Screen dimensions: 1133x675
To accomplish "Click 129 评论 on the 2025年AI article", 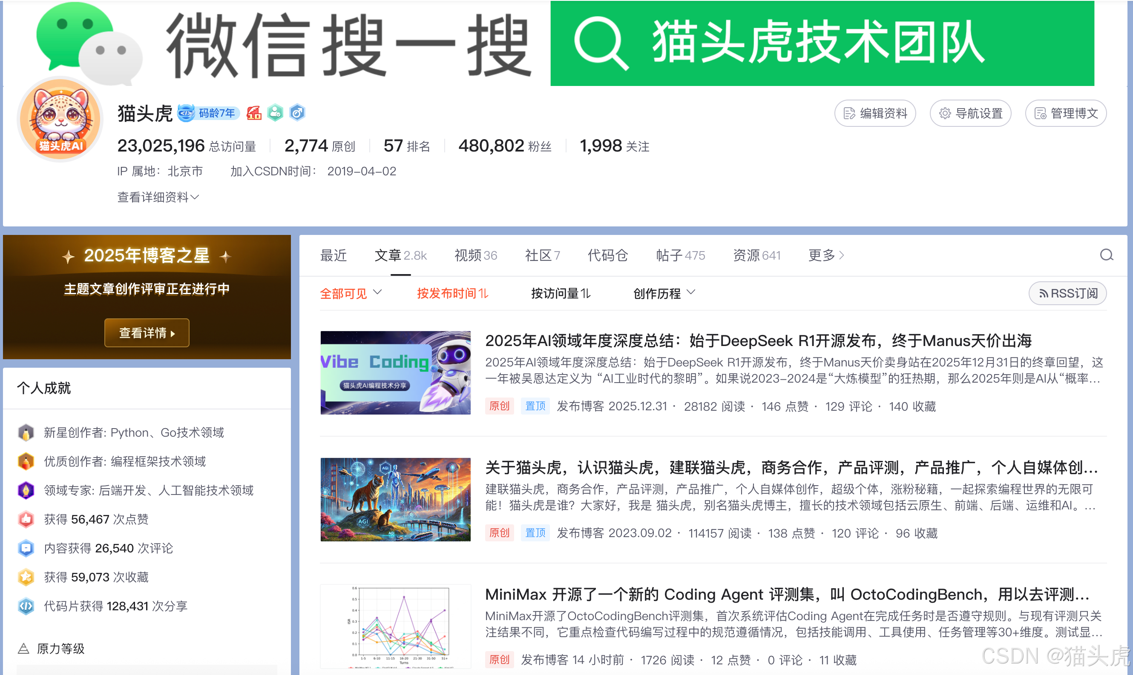I will (x=848, y=406).
